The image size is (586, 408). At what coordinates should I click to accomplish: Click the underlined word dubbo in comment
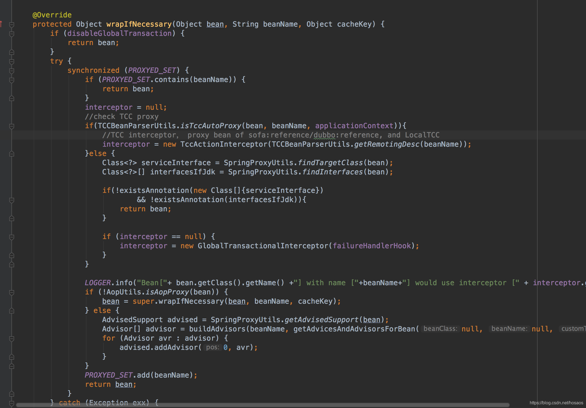tap(324, 135)
